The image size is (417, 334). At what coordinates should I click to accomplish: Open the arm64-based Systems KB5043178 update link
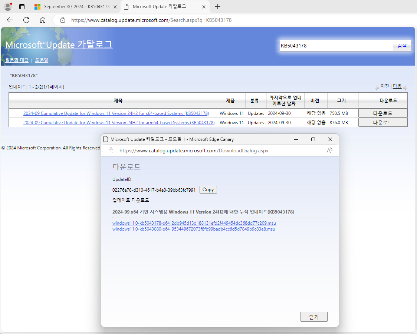click(x=119, y=122)
